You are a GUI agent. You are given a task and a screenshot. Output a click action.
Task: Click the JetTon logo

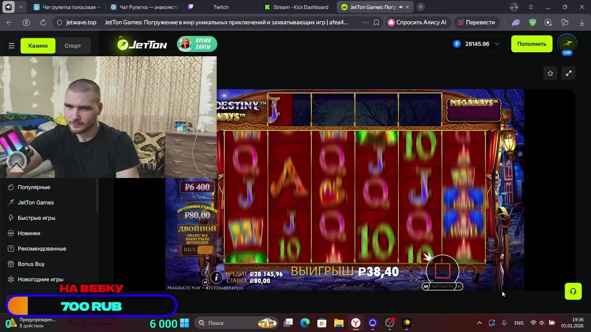click(142, 44)
